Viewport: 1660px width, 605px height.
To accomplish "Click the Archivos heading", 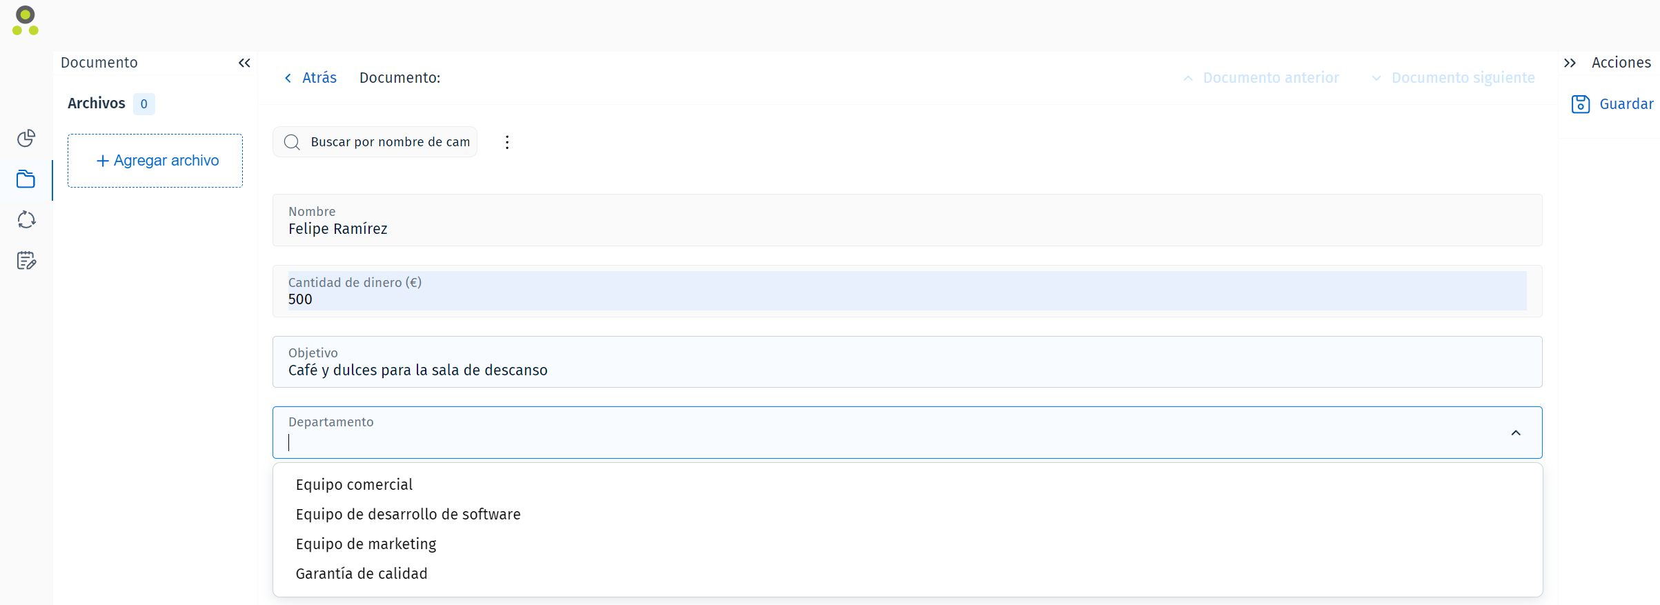I will 97,103.
